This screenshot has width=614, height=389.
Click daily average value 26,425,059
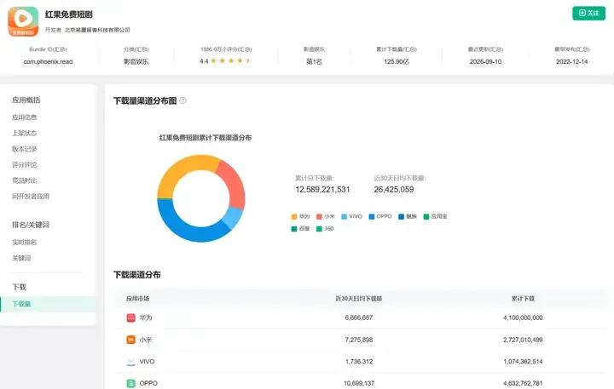click(x=394, y=190)
